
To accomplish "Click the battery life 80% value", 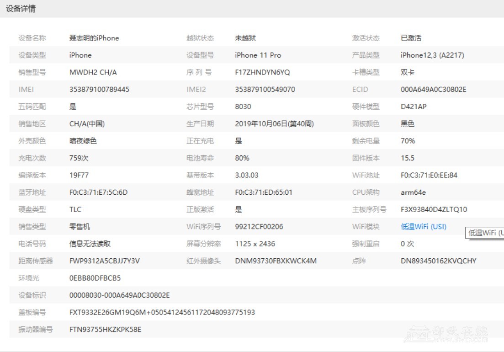I will point(242,158).
